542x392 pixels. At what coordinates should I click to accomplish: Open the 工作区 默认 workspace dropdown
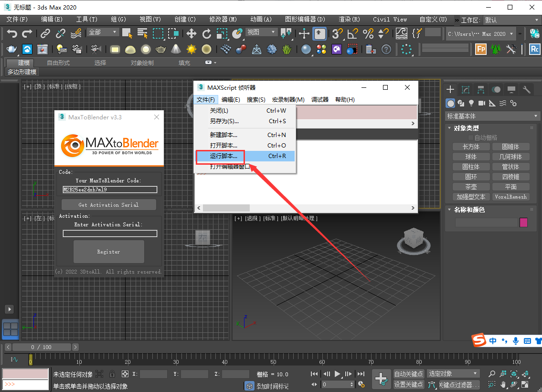511,20
